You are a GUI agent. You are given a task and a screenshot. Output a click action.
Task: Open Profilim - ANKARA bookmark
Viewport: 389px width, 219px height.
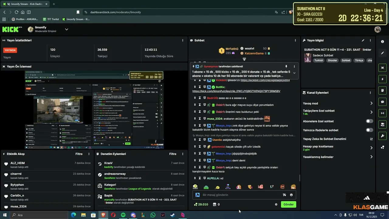[x=25, y=19]
